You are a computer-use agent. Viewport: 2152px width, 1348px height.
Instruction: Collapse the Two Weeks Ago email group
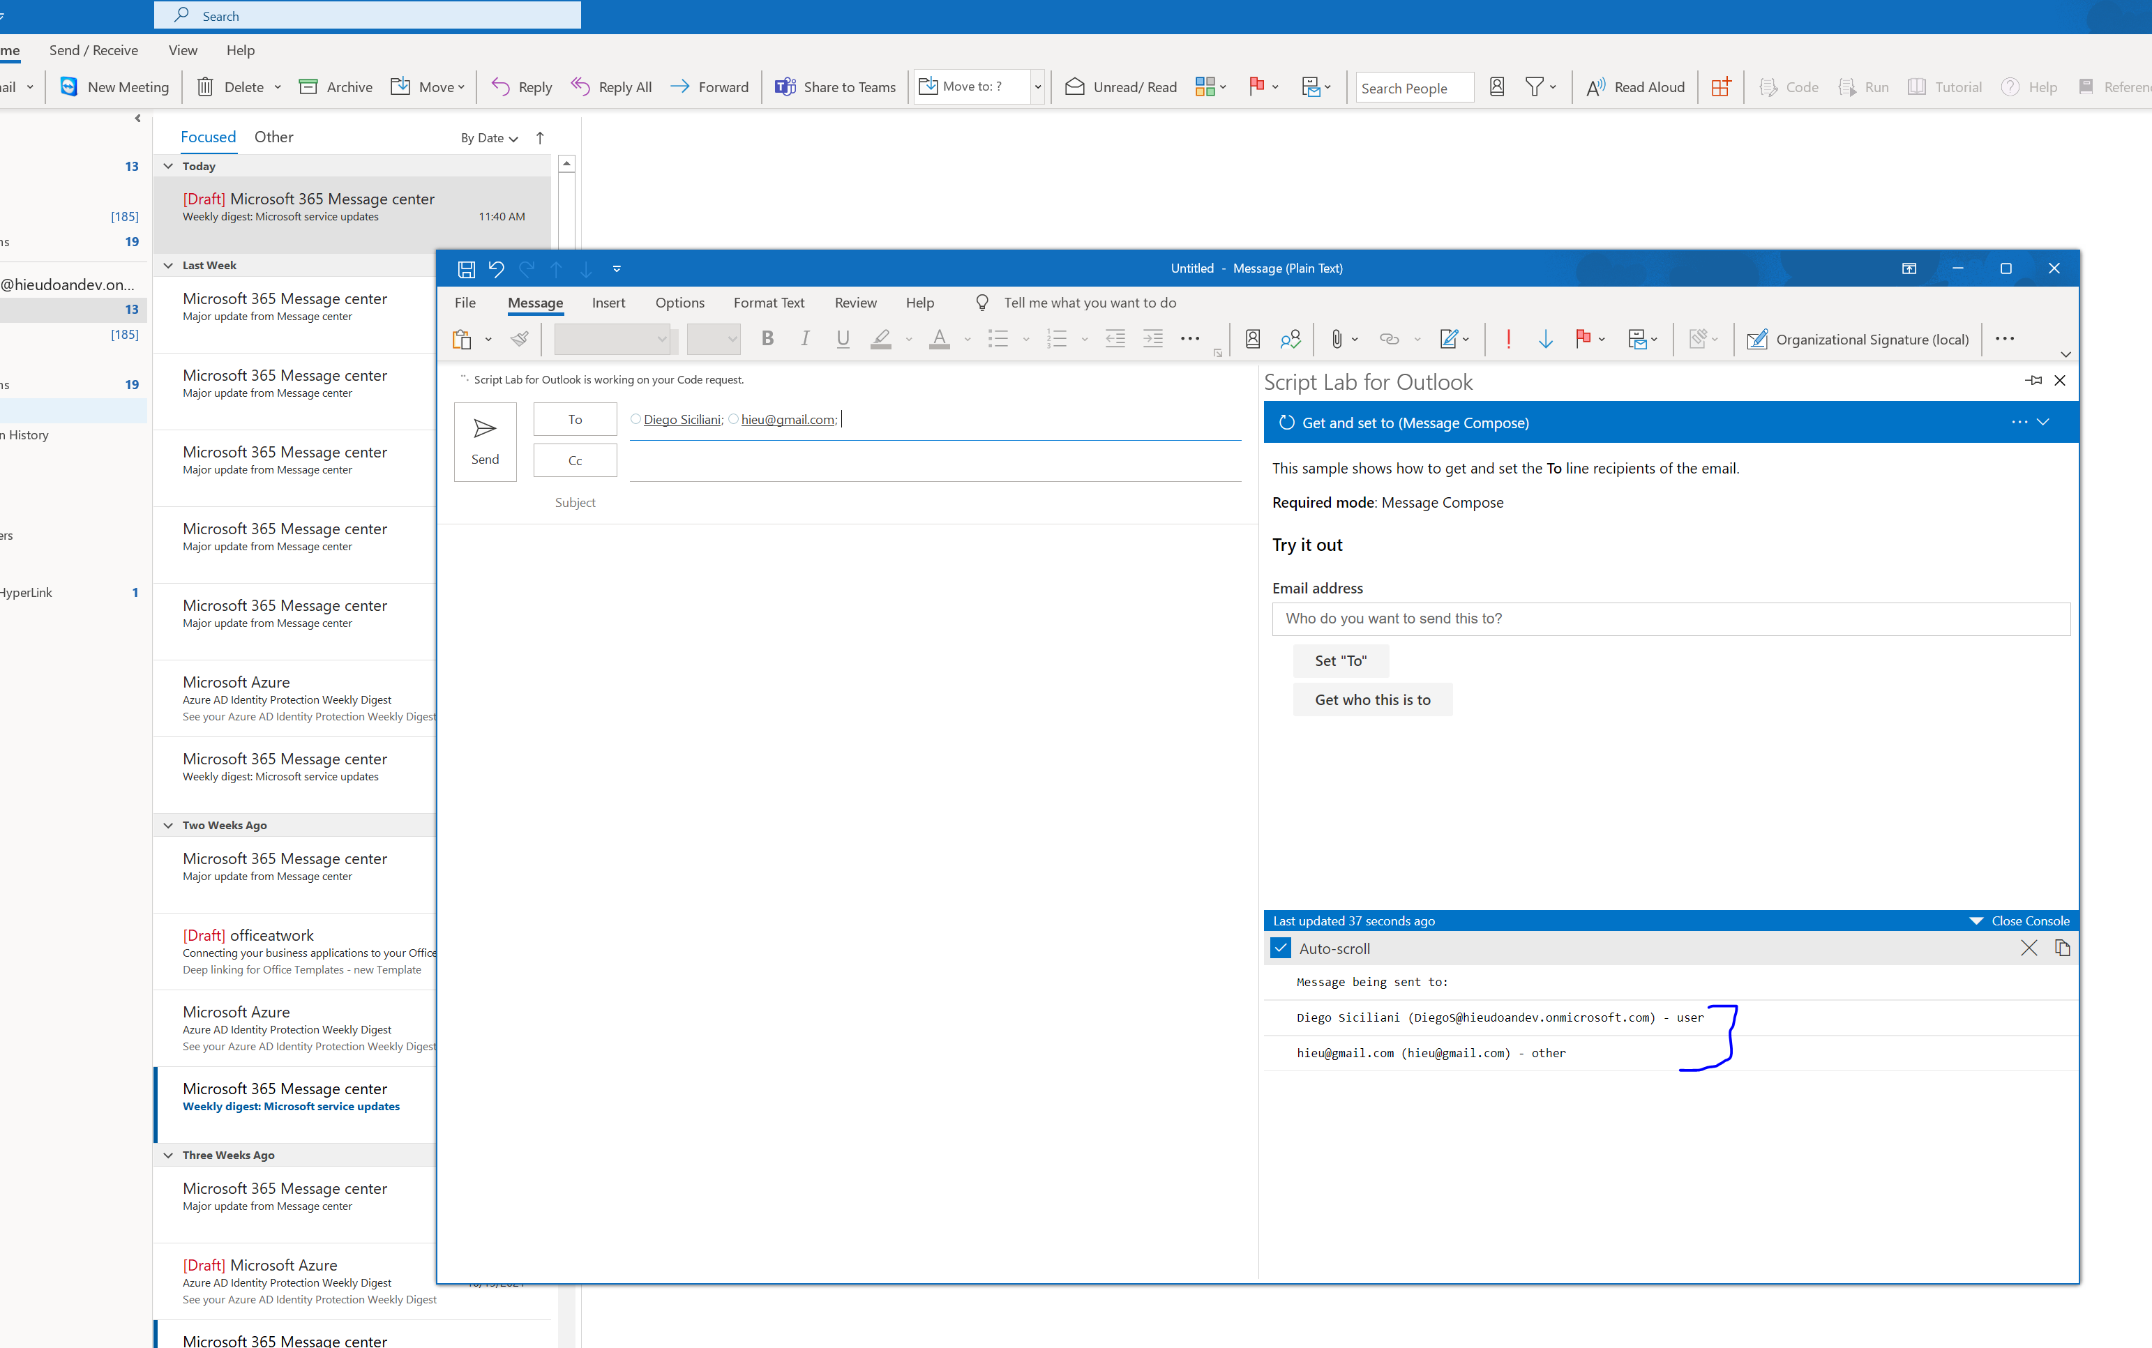tap(169, 825)
